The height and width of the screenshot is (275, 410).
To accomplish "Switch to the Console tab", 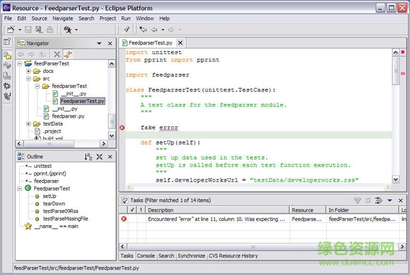I will click(x=146, y=255).
